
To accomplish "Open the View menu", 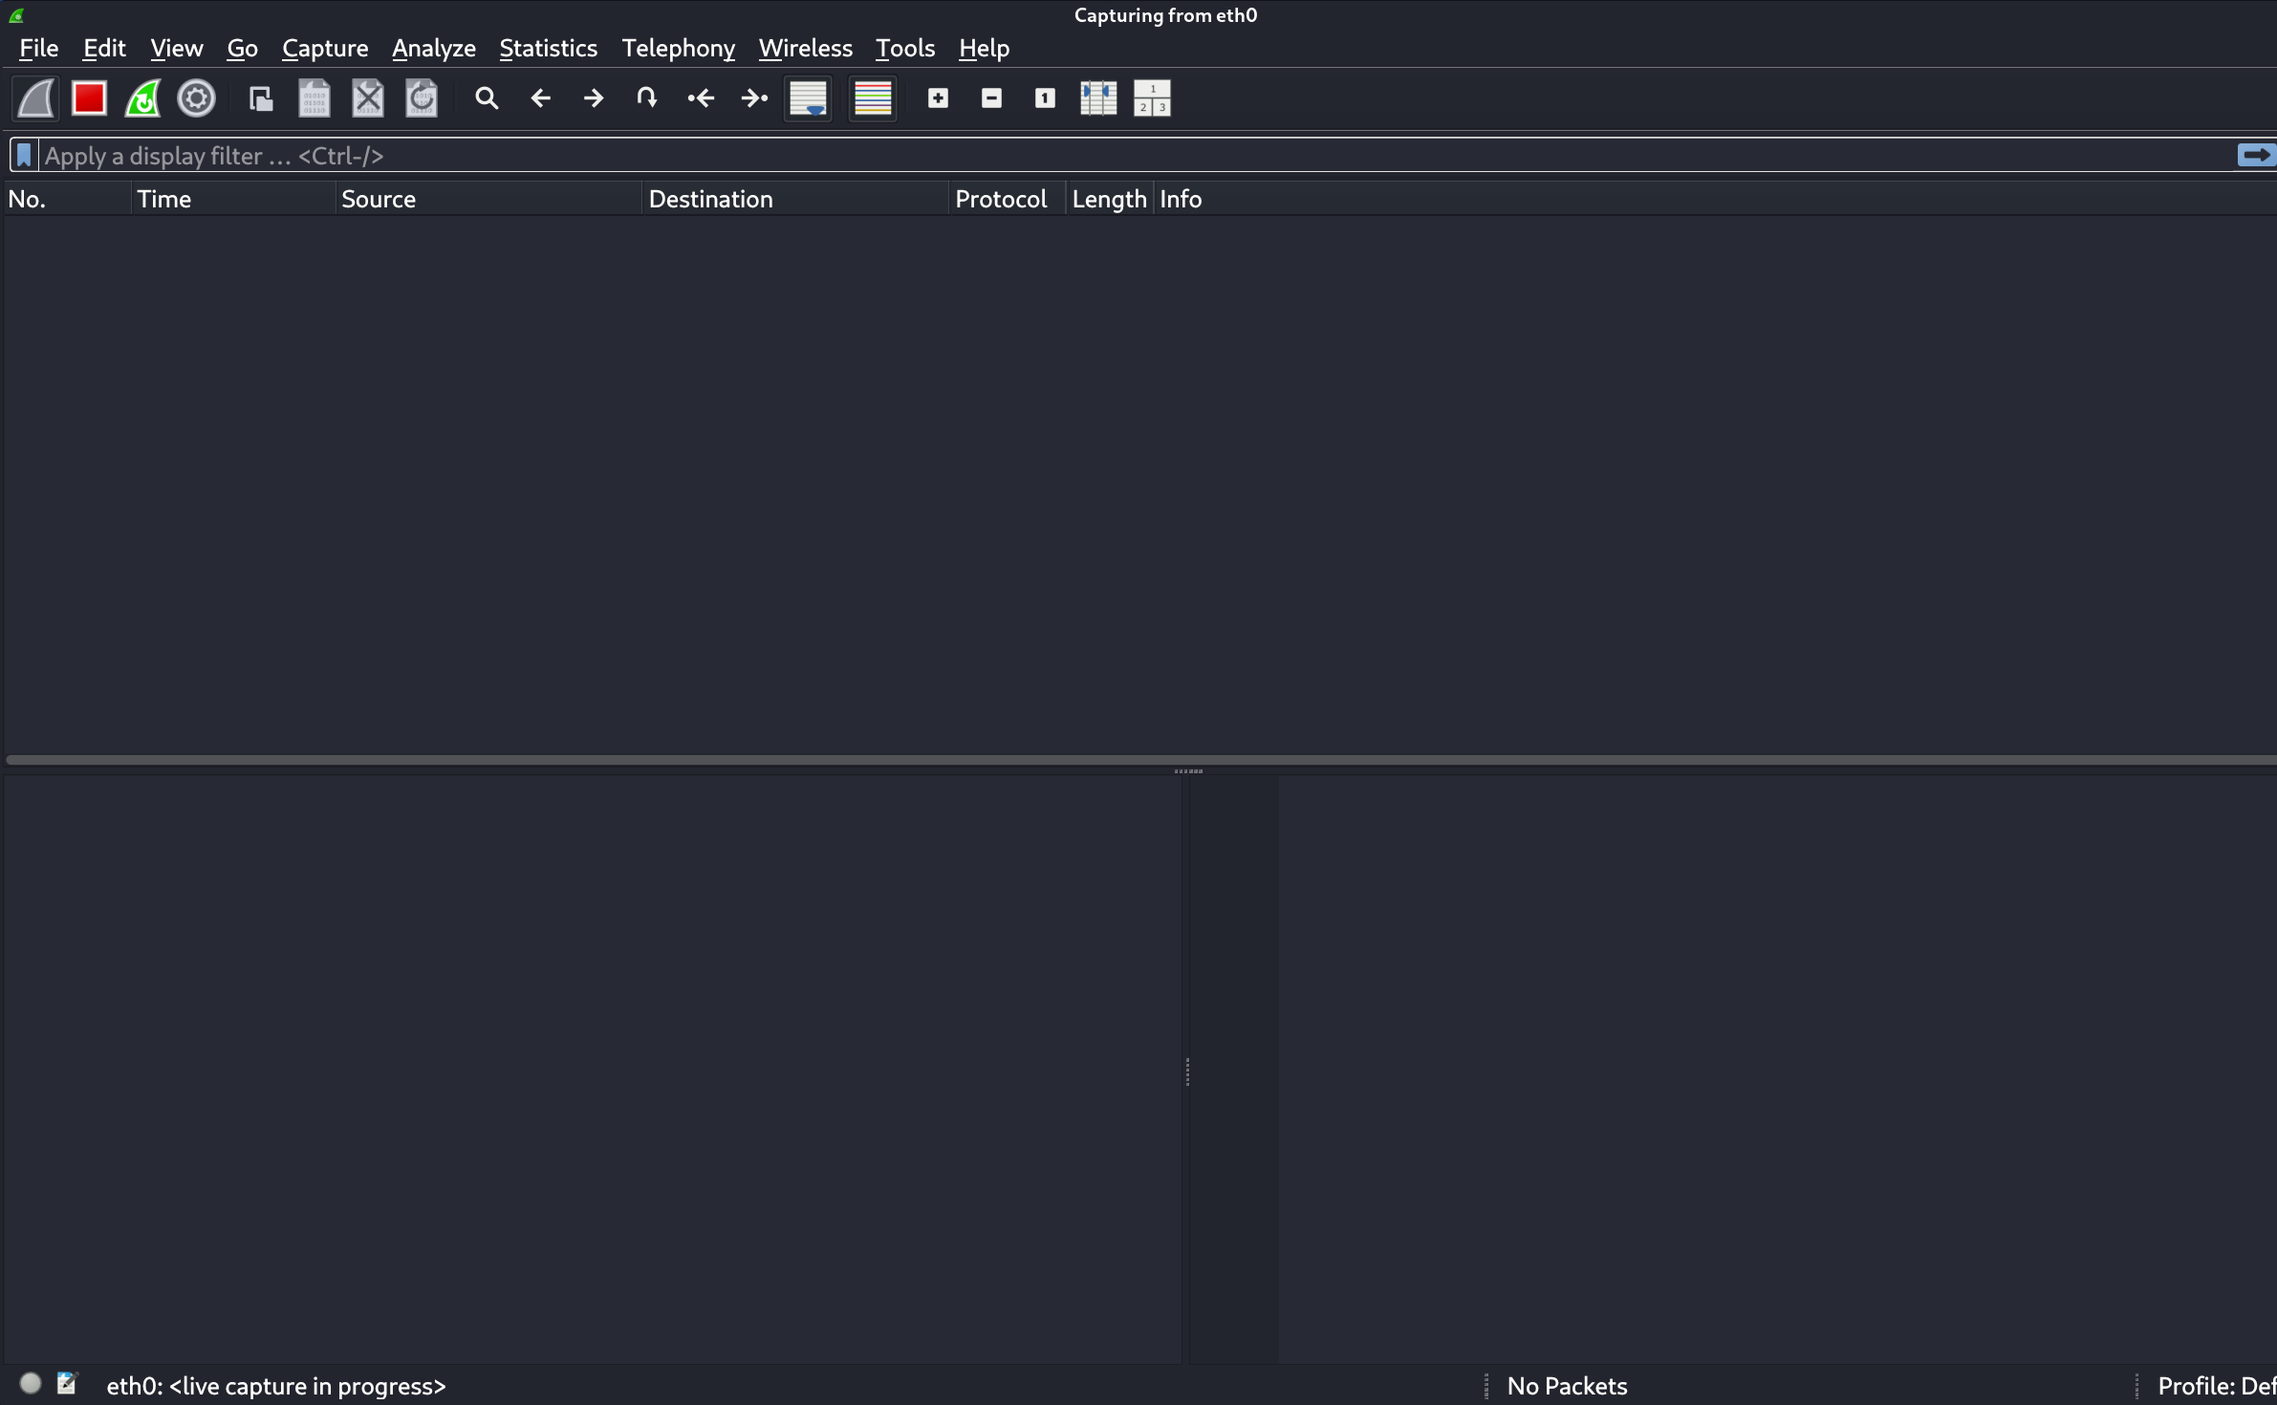I will point(177,49).
